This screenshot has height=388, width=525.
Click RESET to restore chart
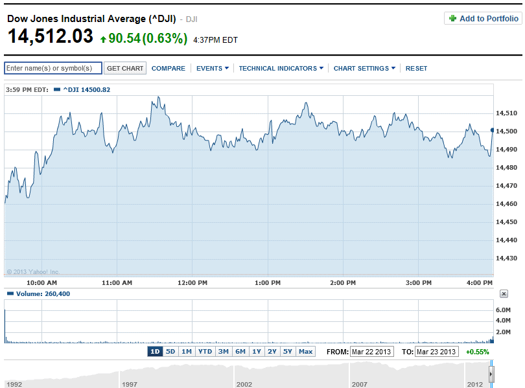point(416,68)
